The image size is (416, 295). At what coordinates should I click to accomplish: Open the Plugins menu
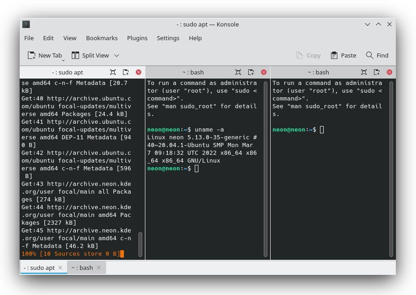137,38
